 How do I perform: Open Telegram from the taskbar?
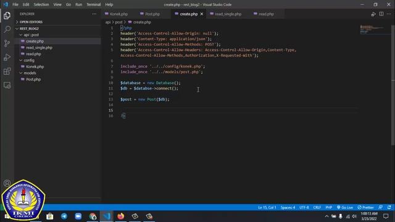(x=64, y=216)
